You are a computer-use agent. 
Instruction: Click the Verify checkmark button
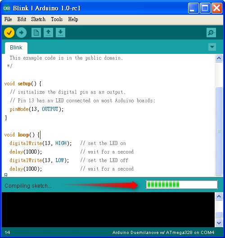9,32
